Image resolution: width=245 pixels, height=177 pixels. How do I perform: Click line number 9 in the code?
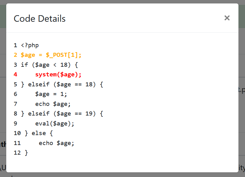click(x=16, y=124)
